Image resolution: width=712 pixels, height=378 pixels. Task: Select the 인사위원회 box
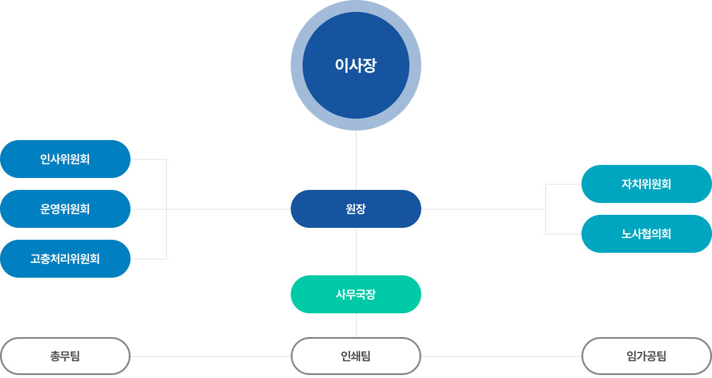click(x=65, y=159)
